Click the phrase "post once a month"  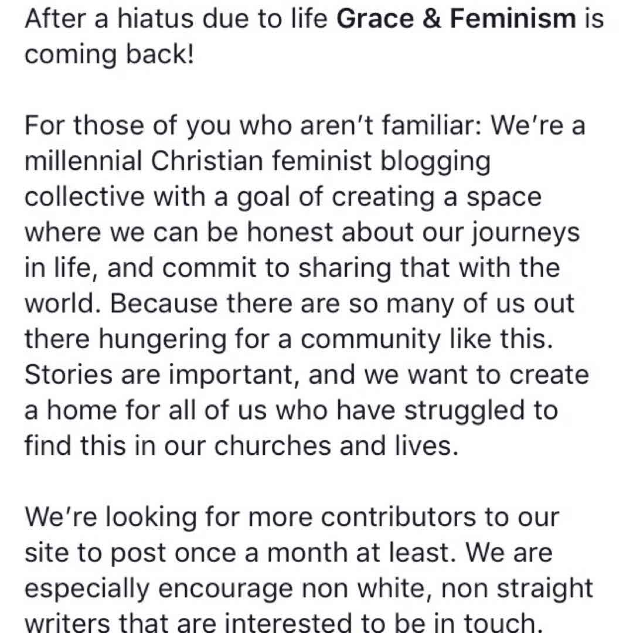[x=221, y=553]
